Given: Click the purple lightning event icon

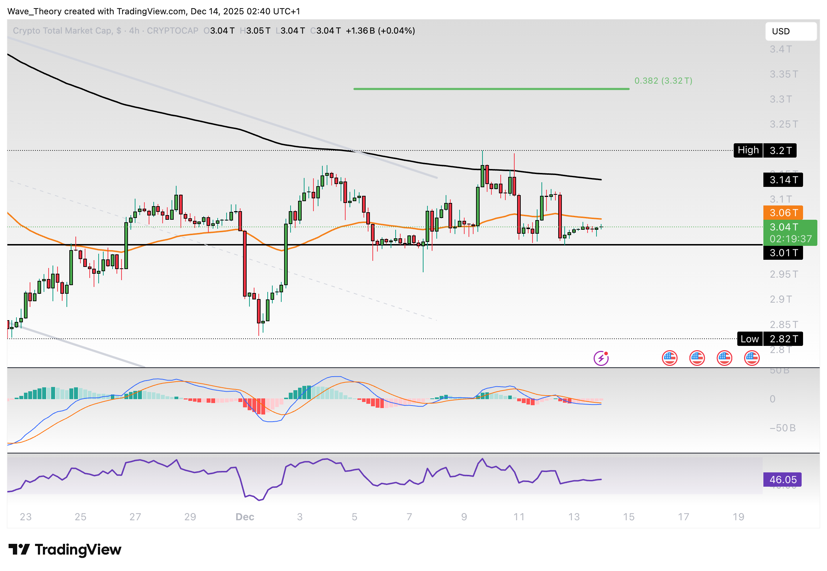Looking at the screenshot, I should (x=601, y=358).
